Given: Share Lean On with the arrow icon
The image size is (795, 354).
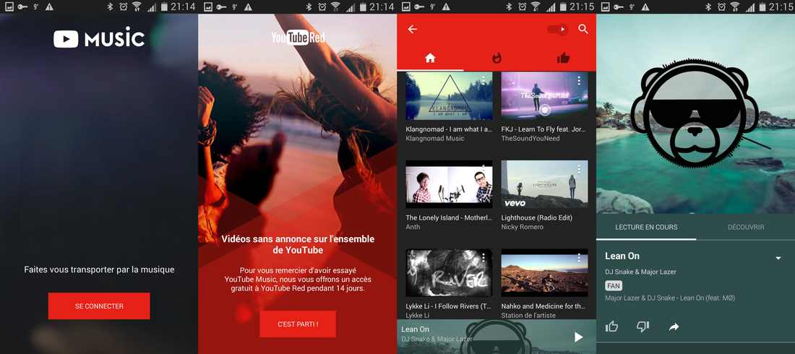Looking at the screenshot, I should (x=674, y=327).
